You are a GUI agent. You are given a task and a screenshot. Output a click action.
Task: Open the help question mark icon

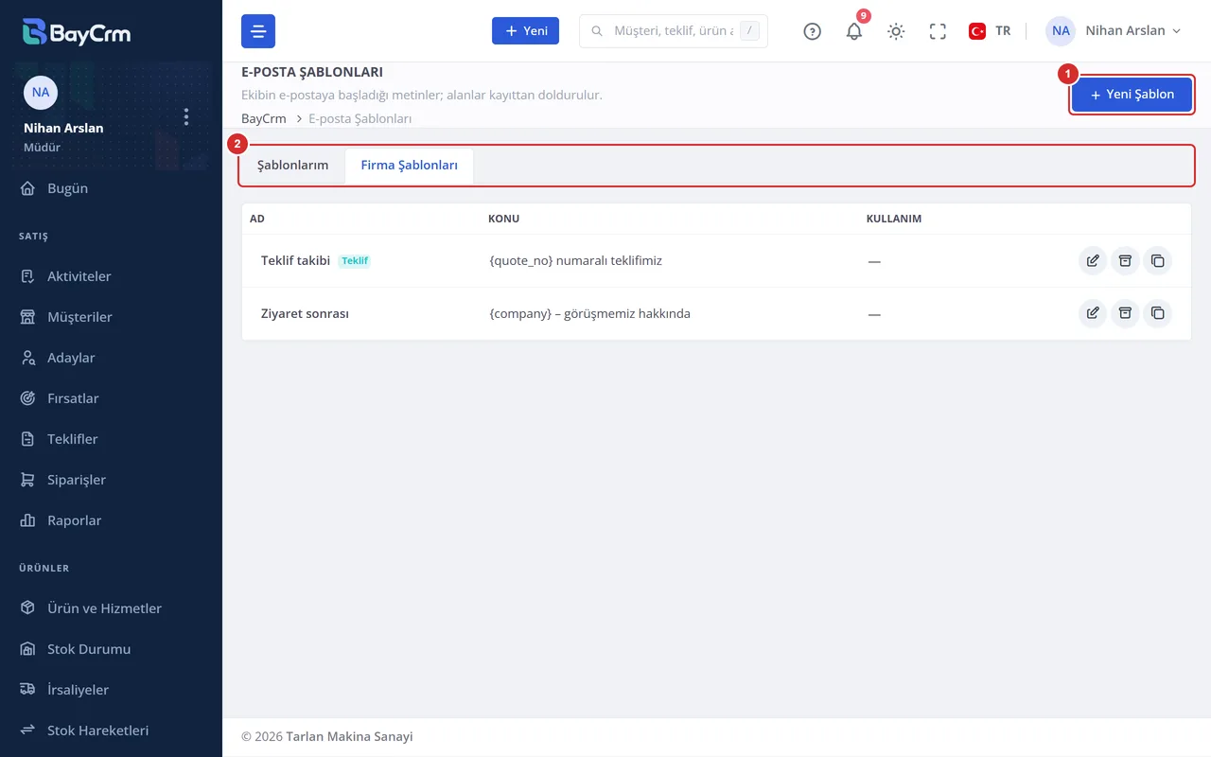tap(812, 31)
